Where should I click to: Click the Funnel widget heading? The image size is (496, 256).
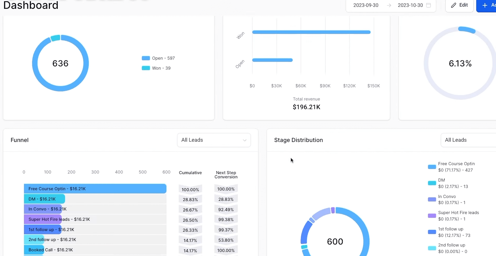(x=19, y=140)
